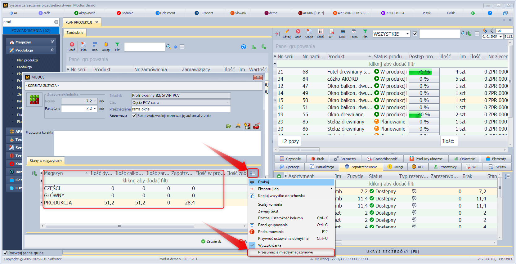Screen dimensions: 516x264
Task: Toggle Rozwijaj jedną grupę checkbox
Action: (5, 253)
